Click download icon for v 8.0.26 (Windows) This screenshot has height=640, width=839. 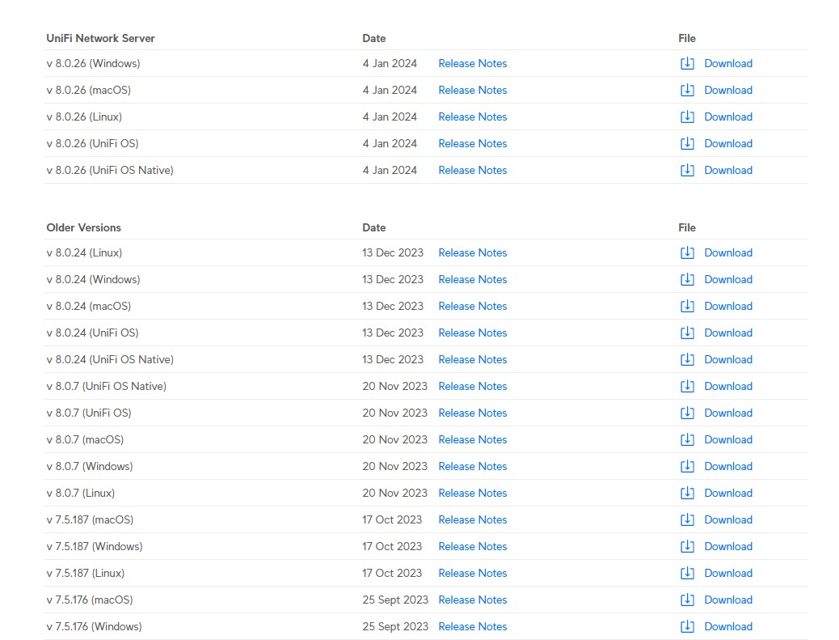pyautogui.click(x=687, y=63)
